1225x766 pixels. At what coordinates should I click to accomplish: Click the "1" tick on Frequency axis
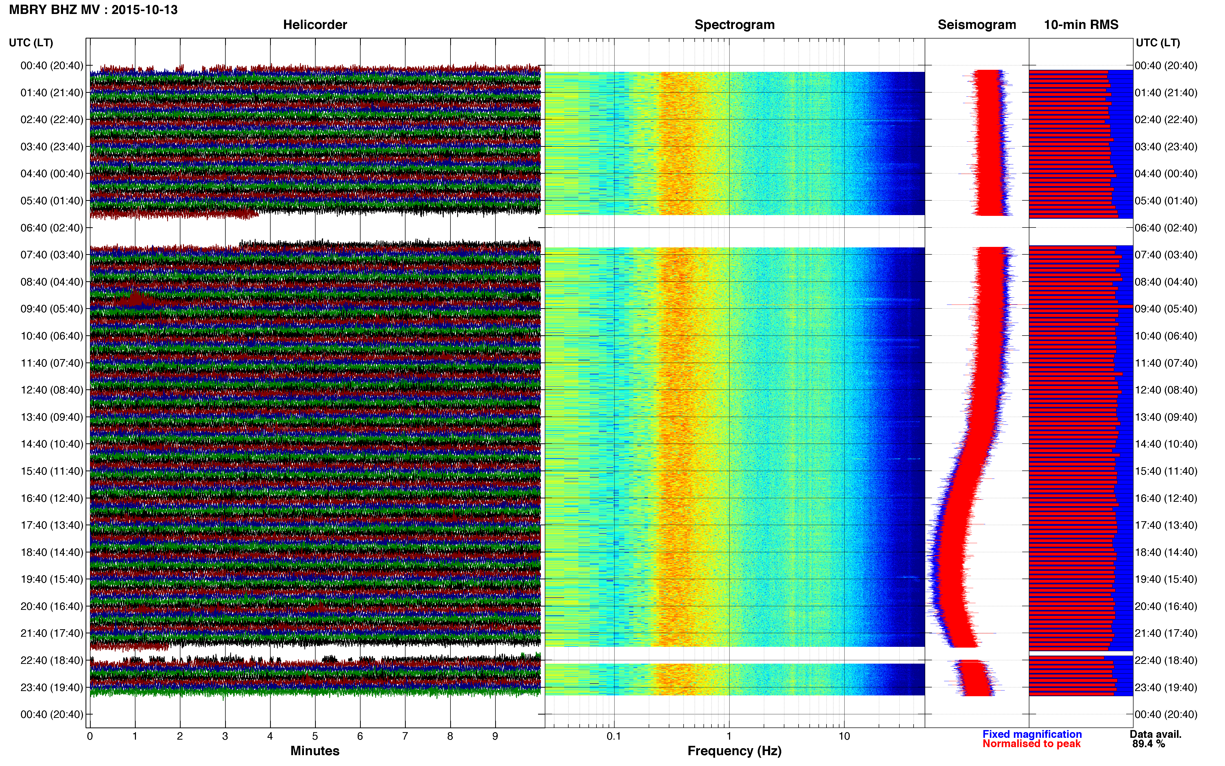(729, 737)
